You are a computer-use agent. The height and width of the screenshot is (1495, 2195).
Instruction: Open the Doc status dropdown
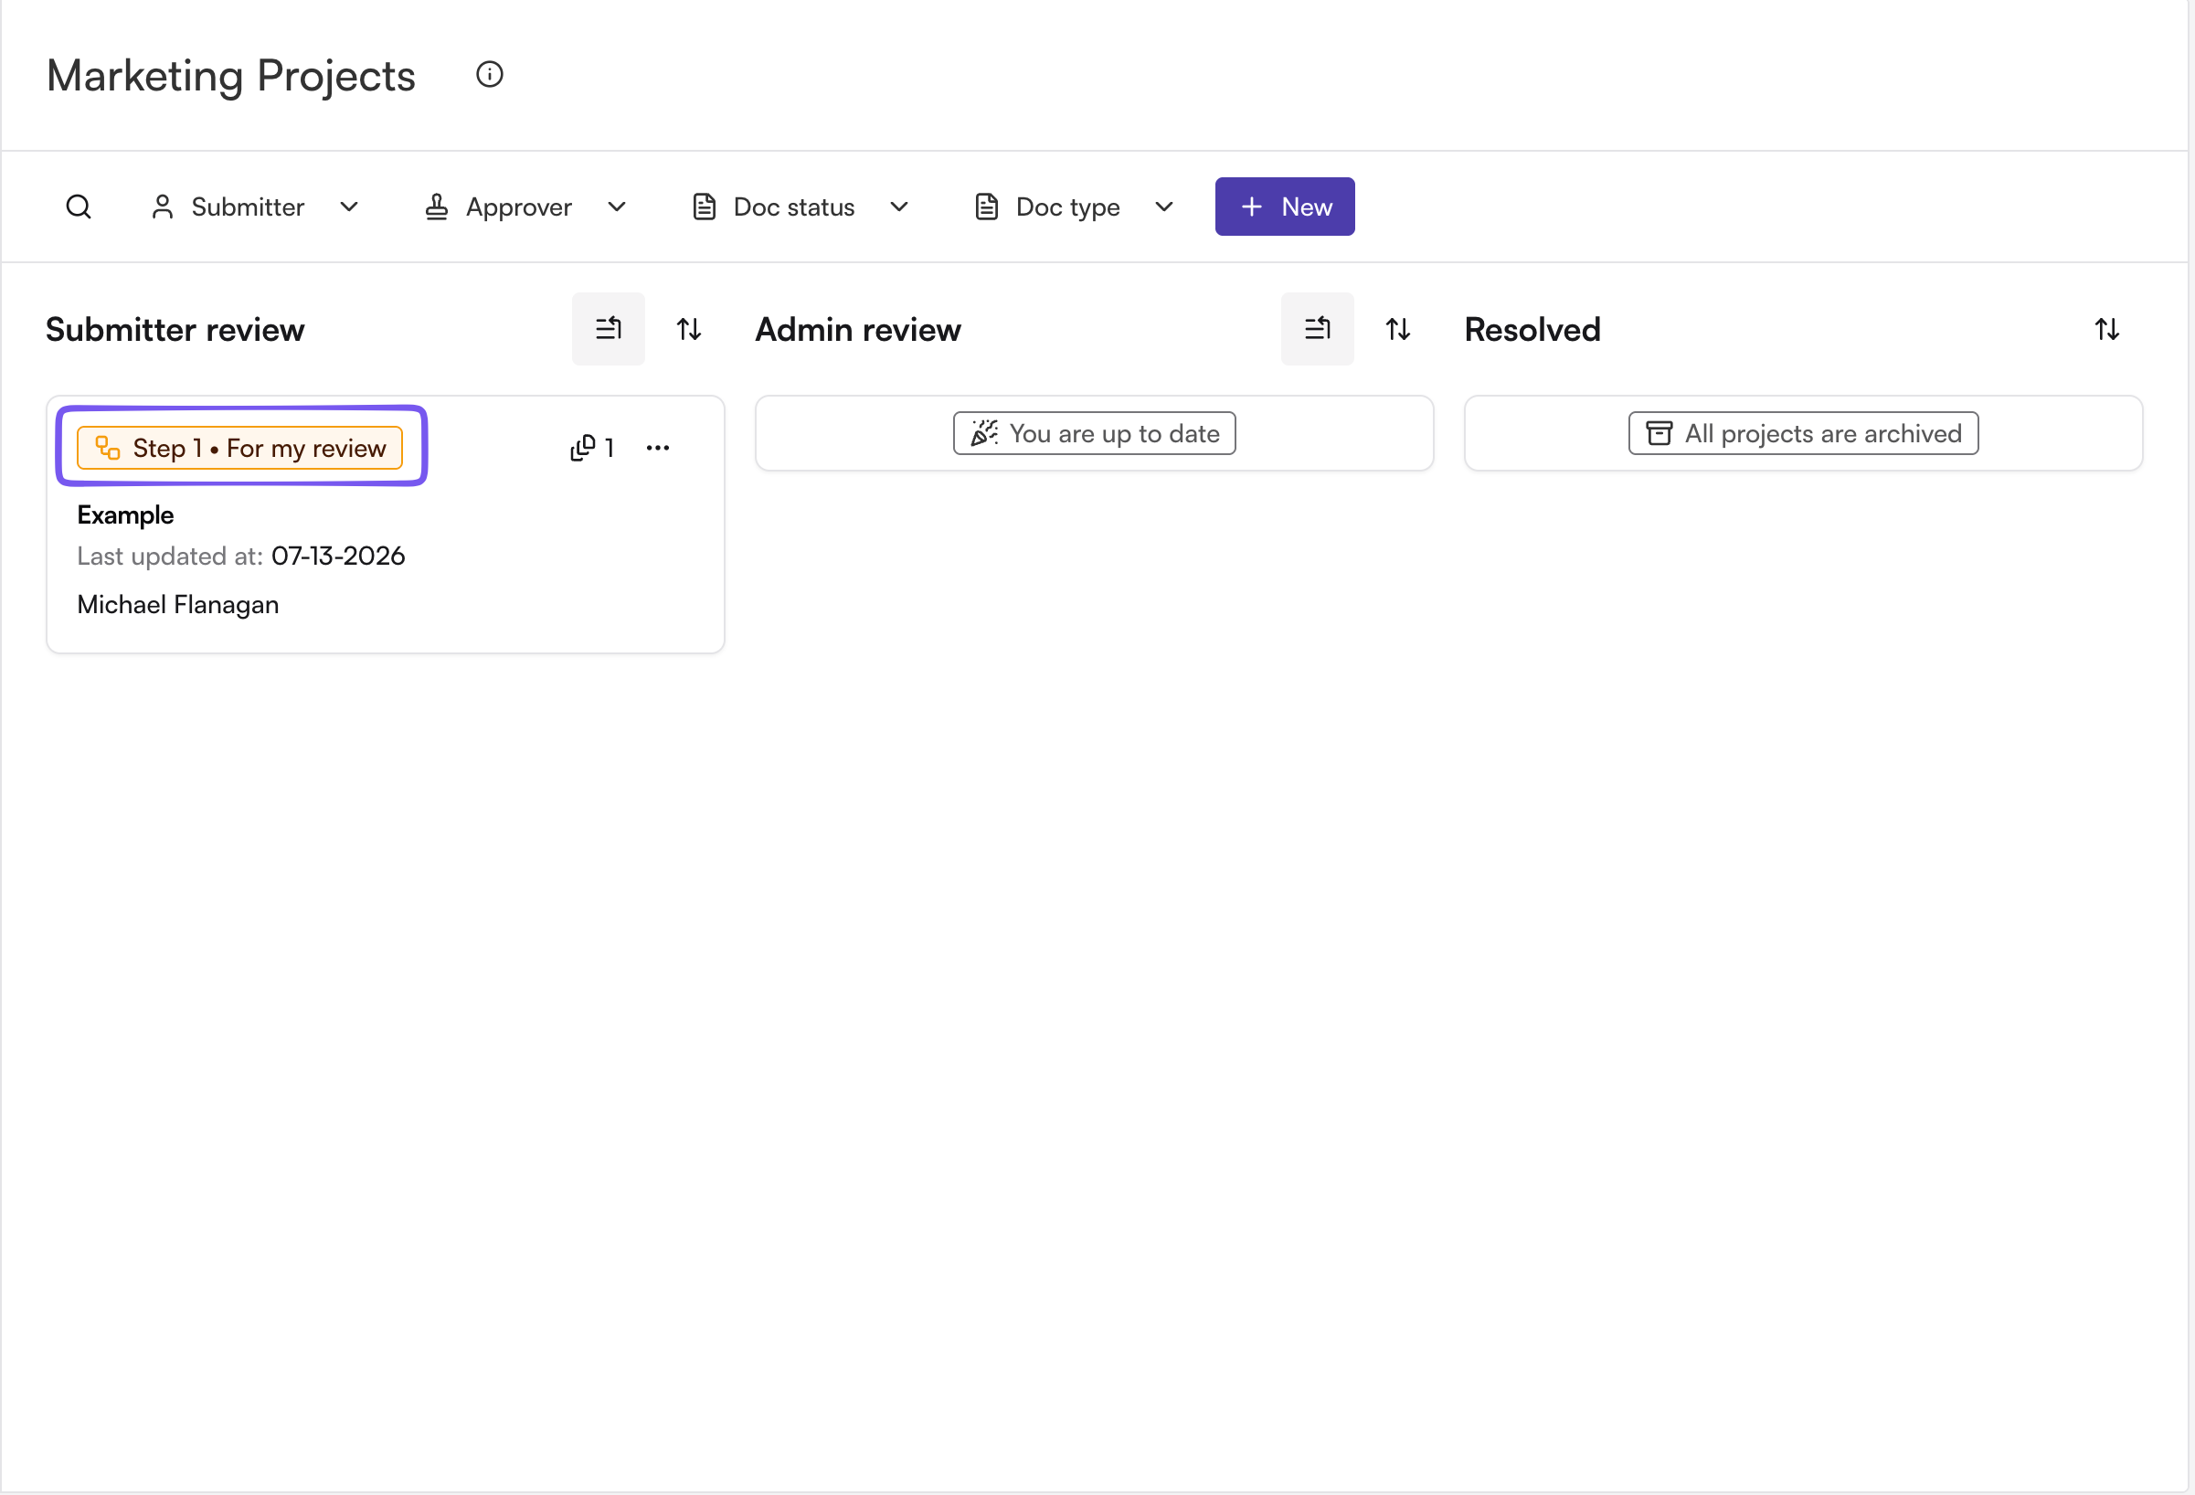(800, 207)
